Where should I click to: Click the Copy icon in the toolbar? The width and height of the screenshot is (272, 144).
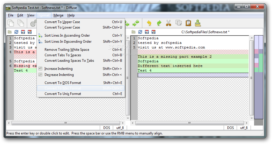point(179,23)
